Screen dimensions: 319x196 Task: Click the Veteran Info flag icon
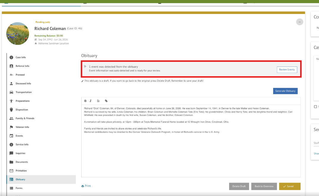point(11,127)
